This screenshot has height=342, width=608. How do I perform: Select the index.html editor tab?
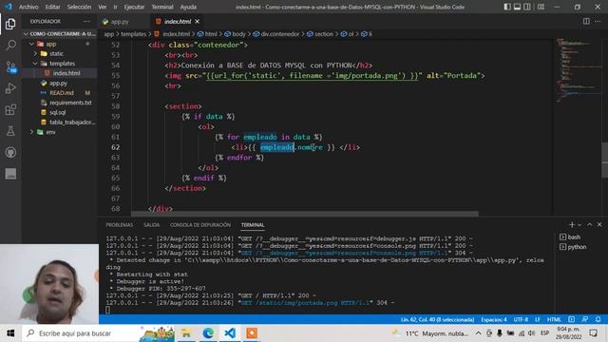(x=178, y=22)
